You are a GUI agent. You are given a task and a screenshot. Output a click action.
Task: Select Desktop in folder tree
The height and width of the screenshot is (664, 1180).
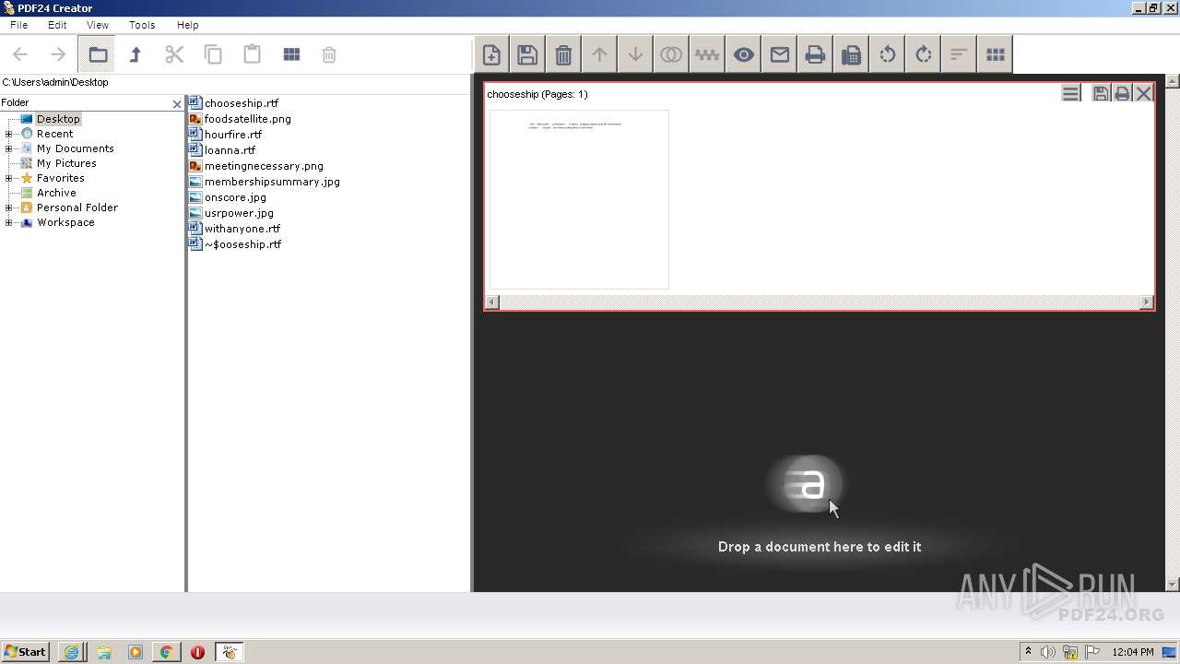(58, 119)
